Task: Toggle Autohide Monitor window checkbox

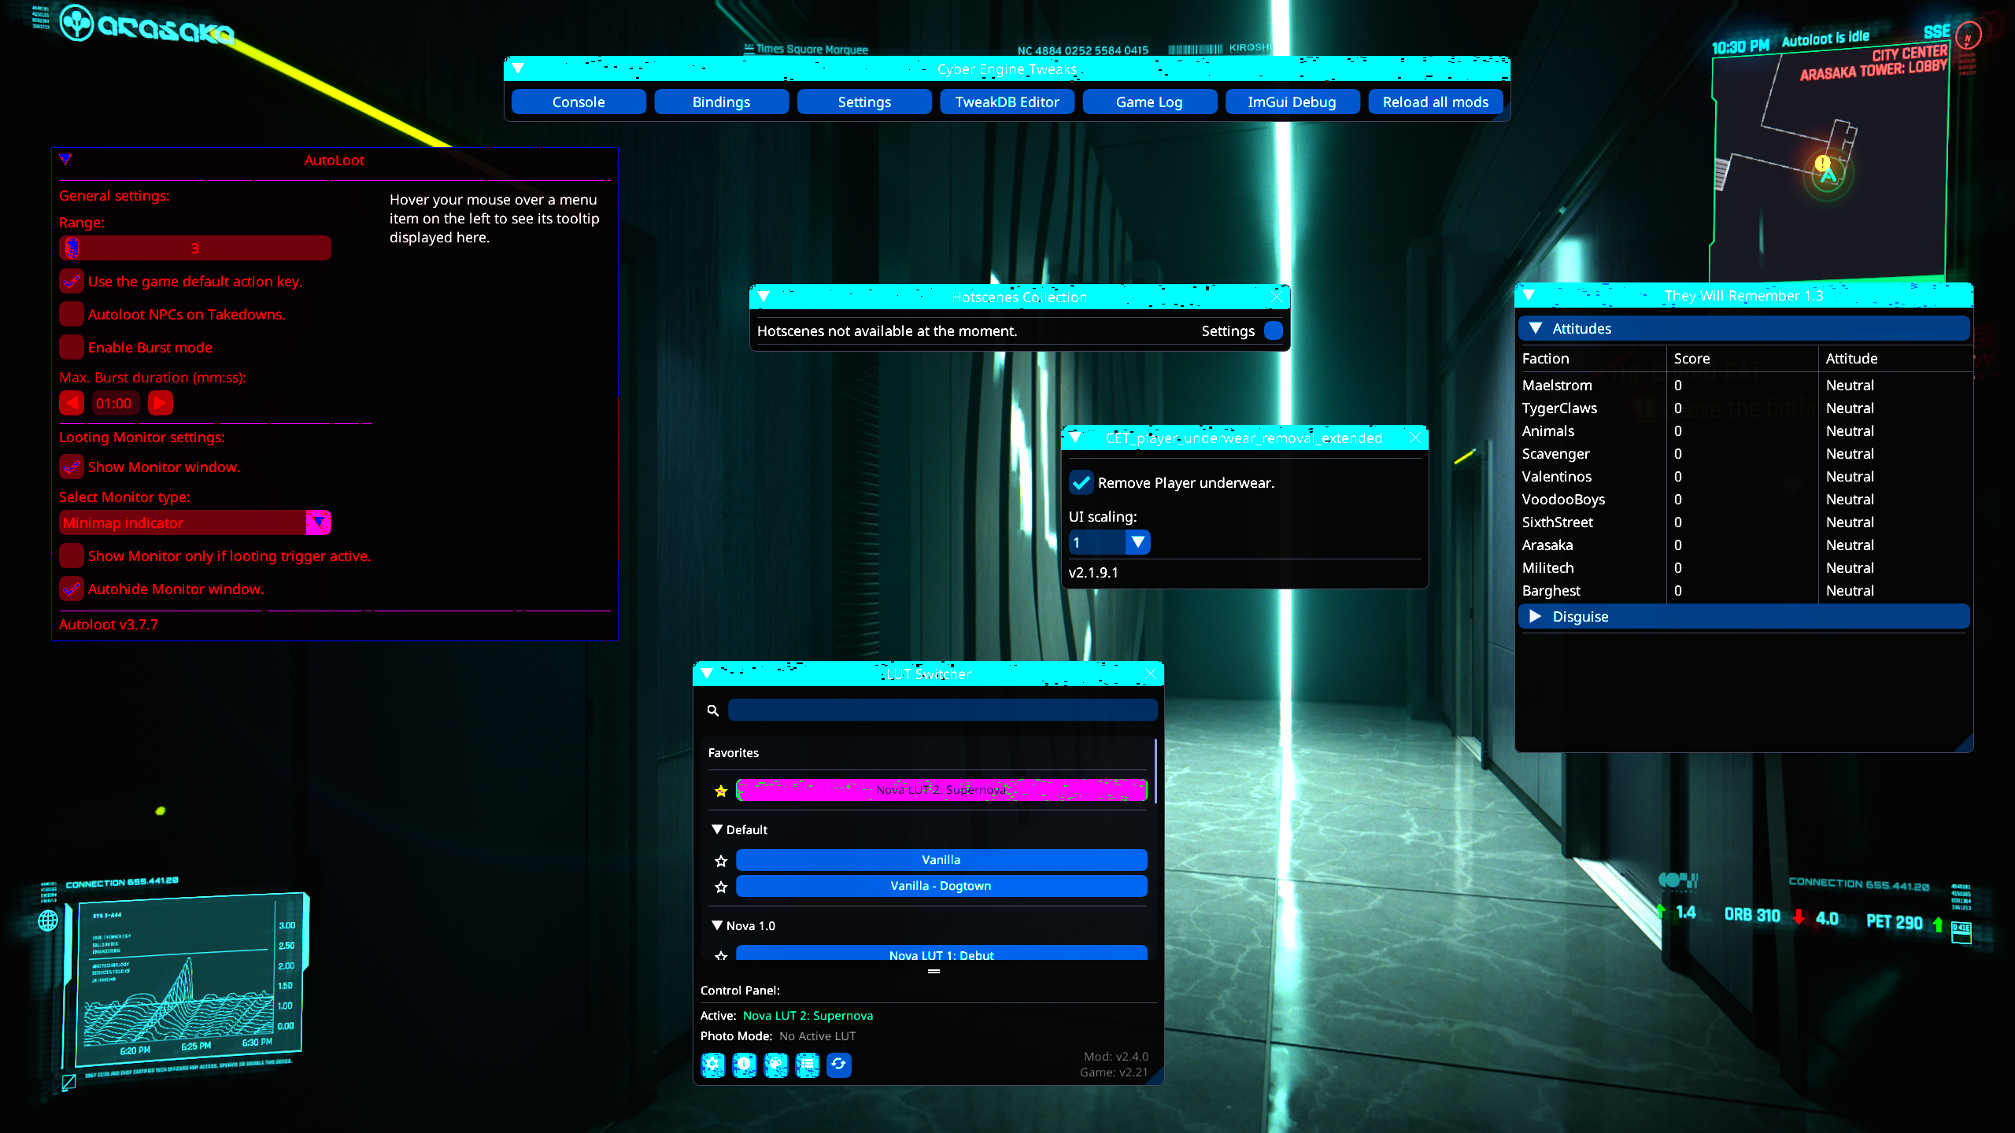Action: 72,589
